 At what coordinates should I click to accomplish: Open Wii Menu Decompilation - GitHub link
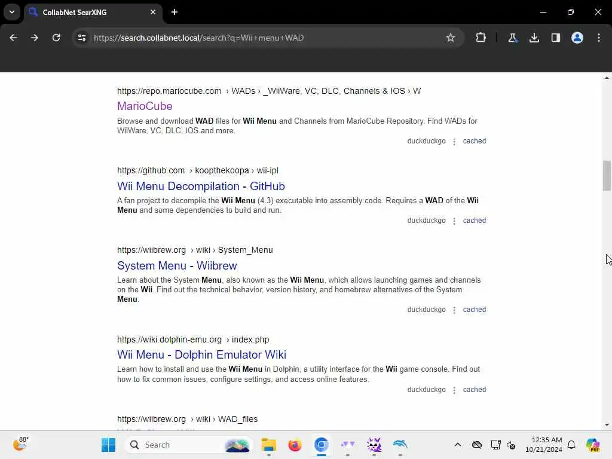tap(201, 186)
